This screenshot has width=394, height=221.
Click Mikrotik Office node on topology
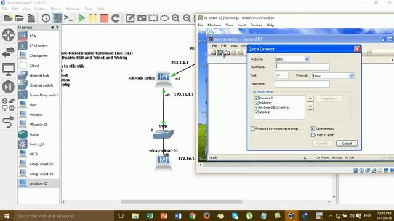(164, 79)
